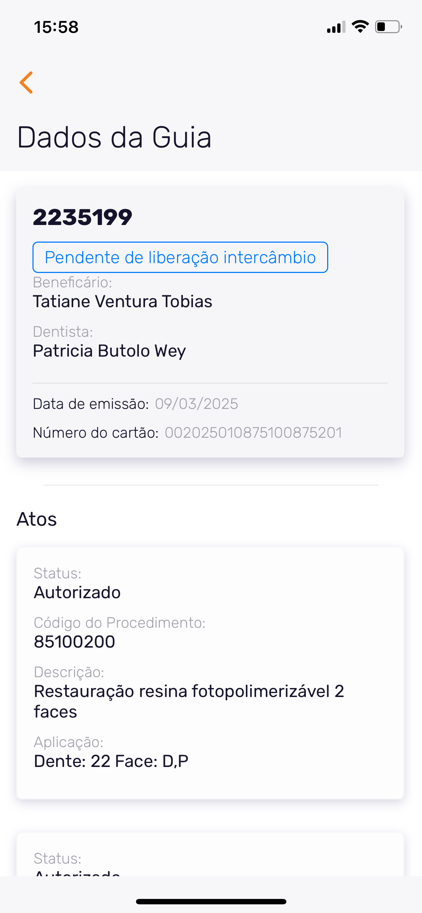This screenshot has width=422, height=913.
Task: Select beneficiary name Tatiane Ventura Tobias
Action: [123, 301]
